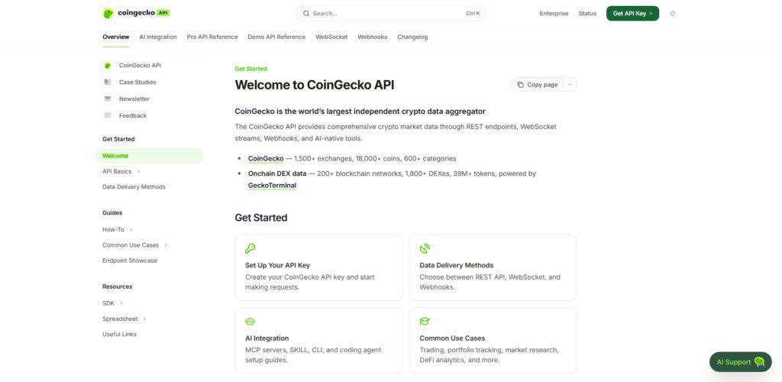
Task: Open How-To in the sidebar
Action: point(113,230)
